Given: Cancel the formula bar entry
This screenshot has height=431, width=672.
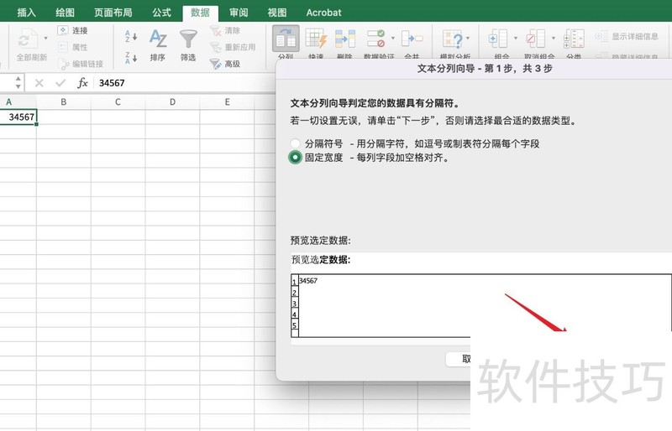Looking at the screenshot, I should (39, 83).
